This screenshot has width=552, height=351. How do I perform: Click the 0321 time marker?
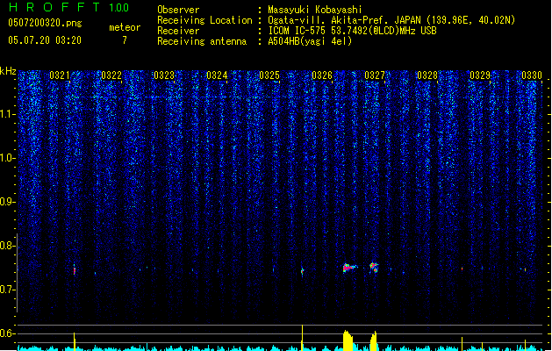[59, 75]
